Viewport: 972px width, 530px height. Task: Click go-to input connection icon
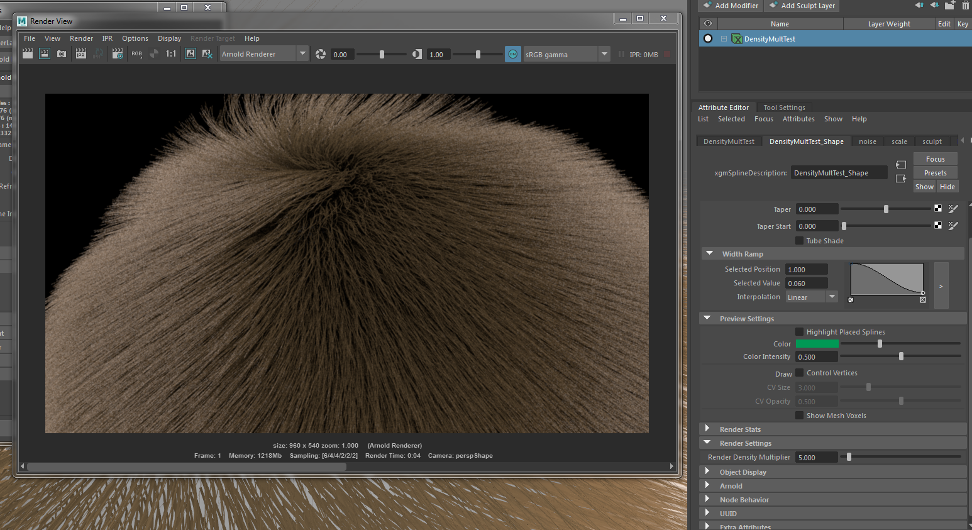coord(901,165)
